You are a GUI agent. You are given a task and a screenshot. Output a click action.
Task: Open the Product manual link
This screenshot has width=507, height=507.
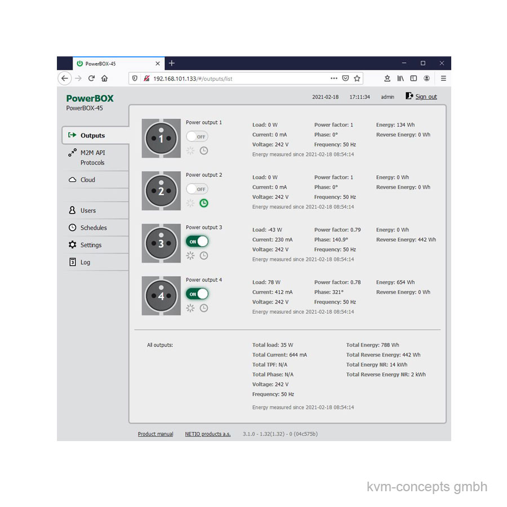click(155, 434)
